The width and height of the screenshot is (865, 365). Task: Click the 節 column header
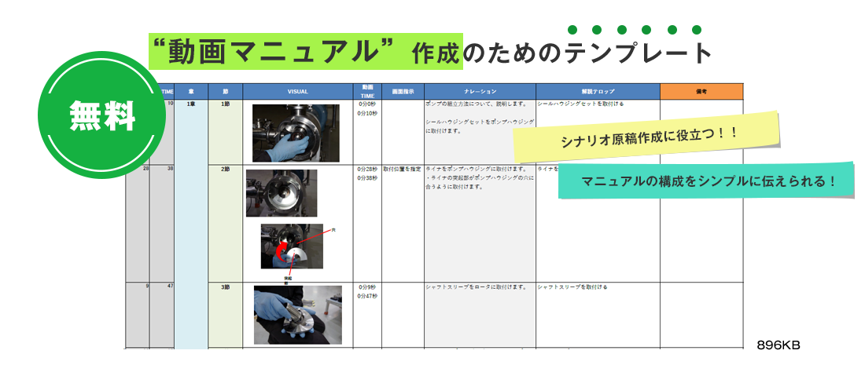[x=226, y=92]
